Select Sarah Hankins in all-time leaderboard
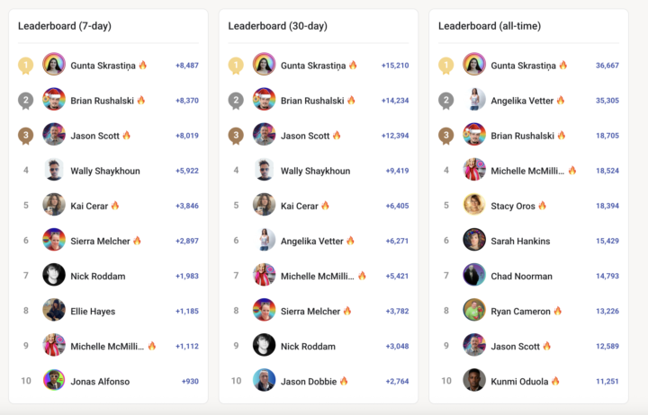This screenshot has height=415, width=648. pos(520,241)
